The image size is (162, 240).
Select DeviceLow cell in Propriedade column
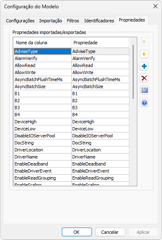100,129
